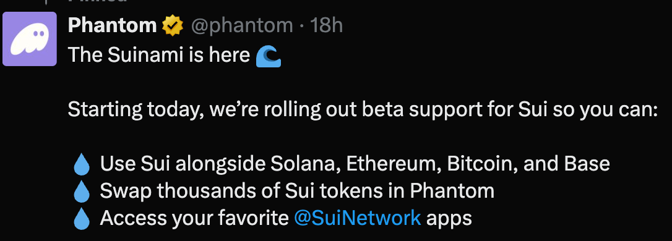Click the gold verified badge
This screenshot has width=672, height=241.
coord(172,26)
